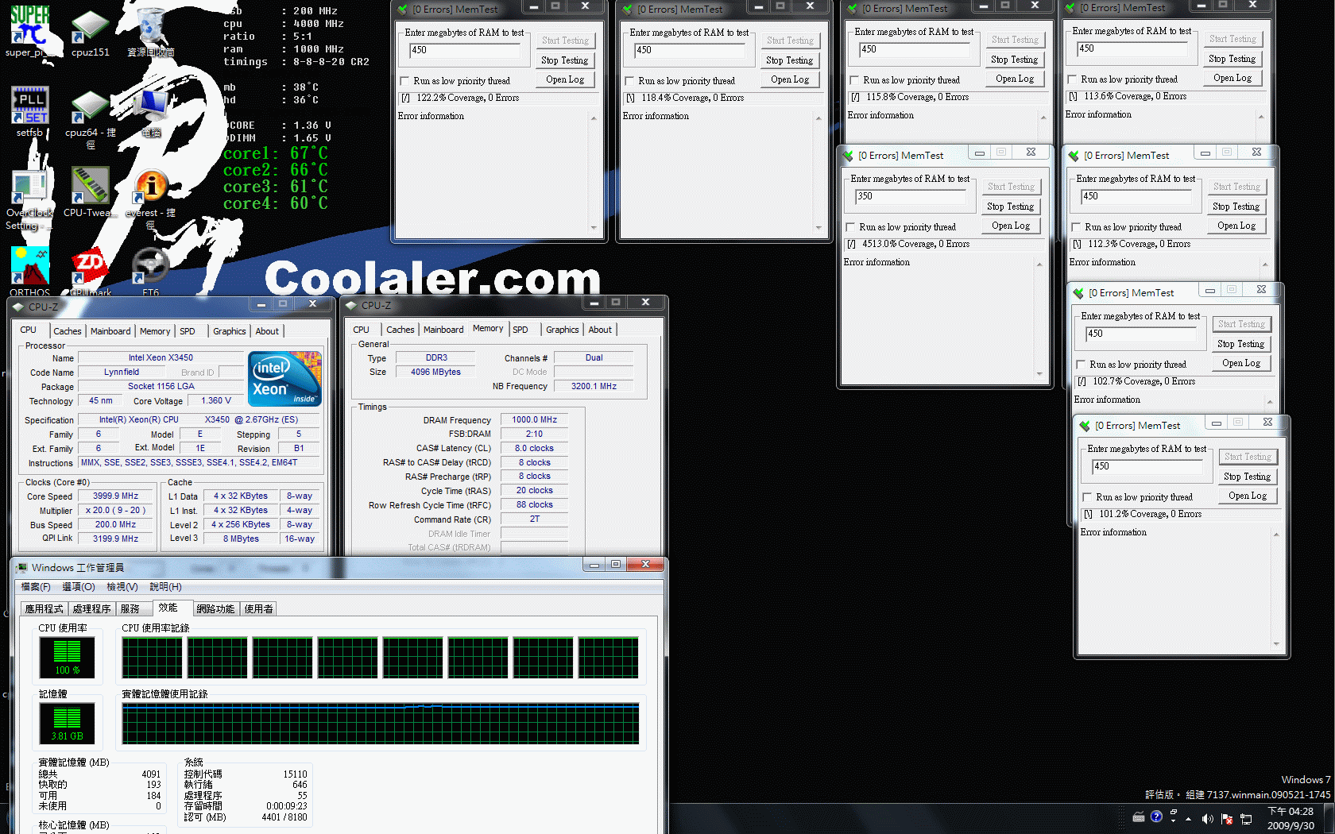
Task: Click Open Log in the 102.7% coverage MemTest
Action: pyautogui.click(x=1241, y=363)
